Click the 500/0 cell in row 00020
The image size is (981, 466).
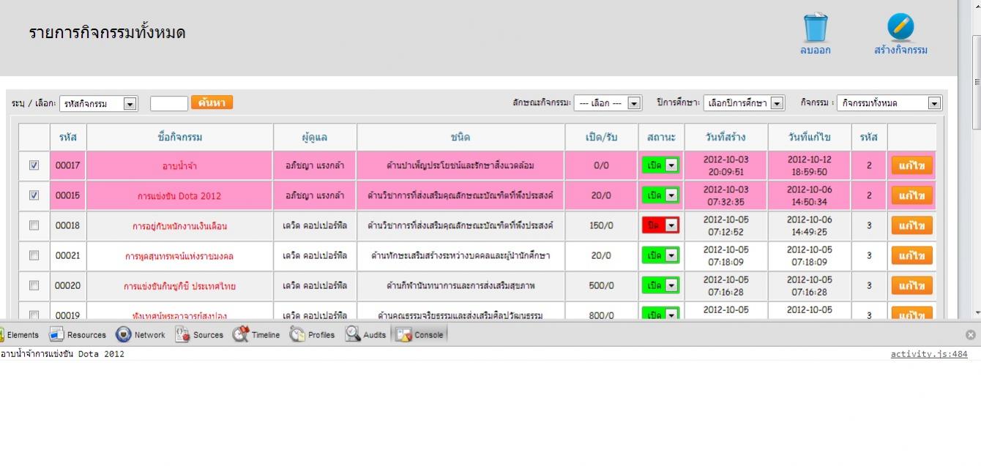[601, 286]
